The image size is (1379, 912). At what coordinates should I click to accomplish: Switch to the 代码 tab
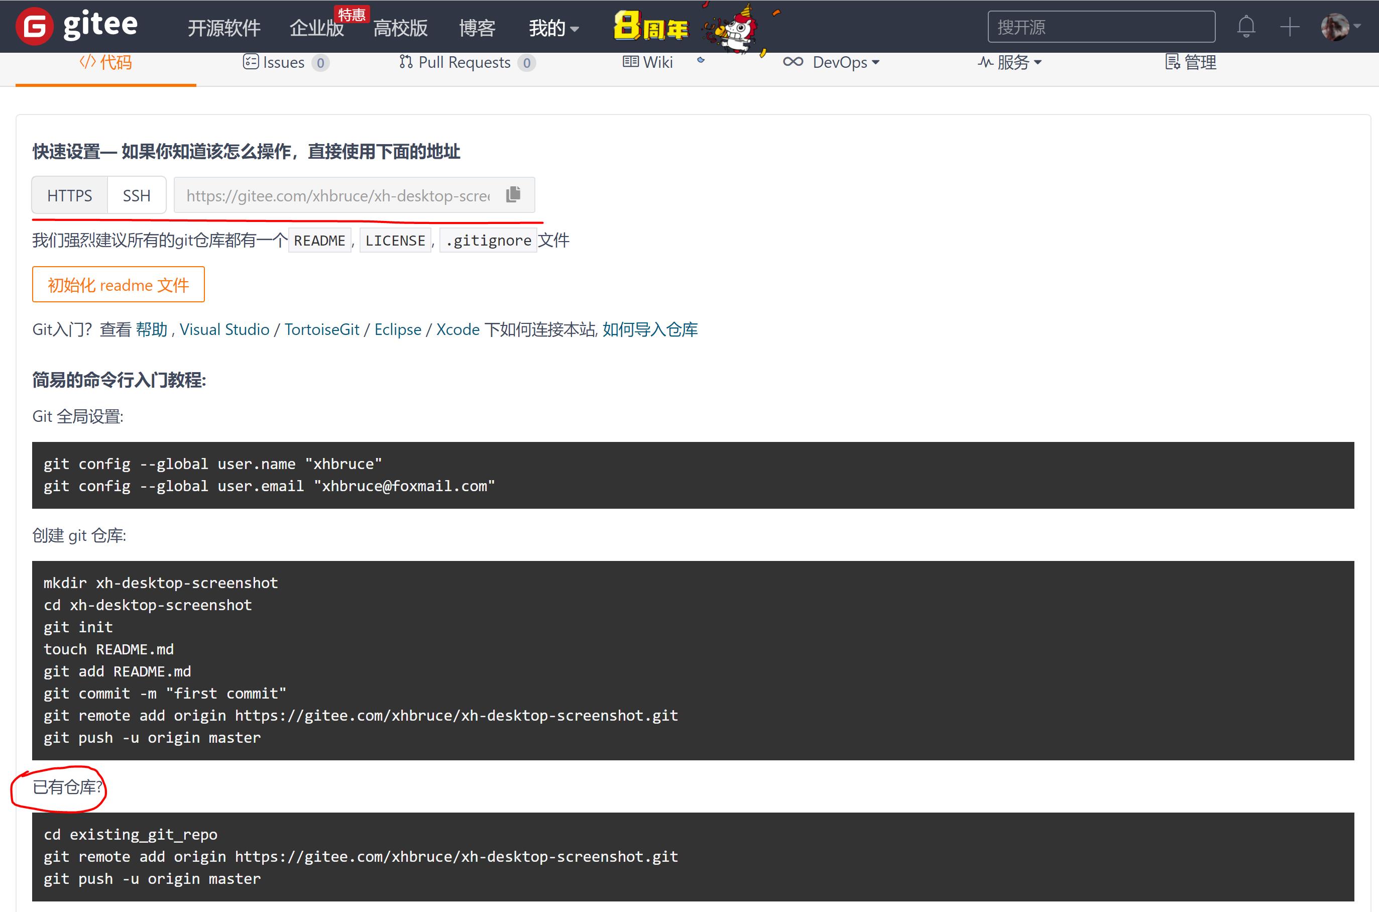(x=106, y=62)
